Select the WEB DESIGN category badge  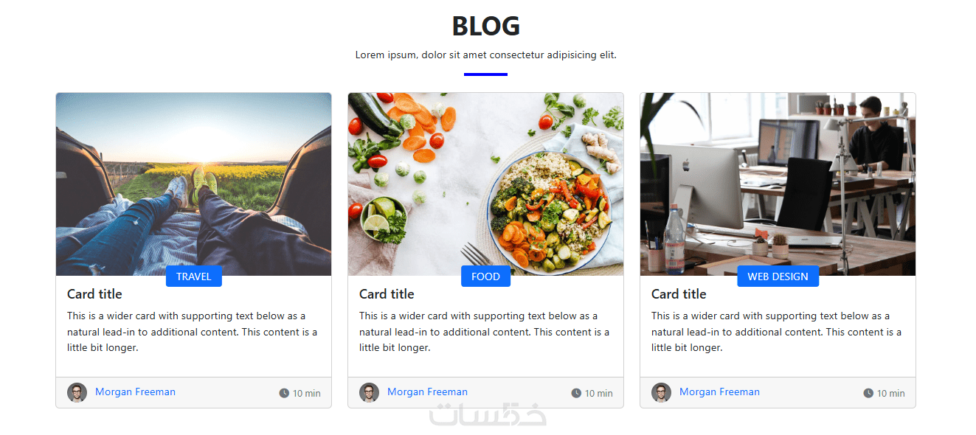click(x=778, y=276)
